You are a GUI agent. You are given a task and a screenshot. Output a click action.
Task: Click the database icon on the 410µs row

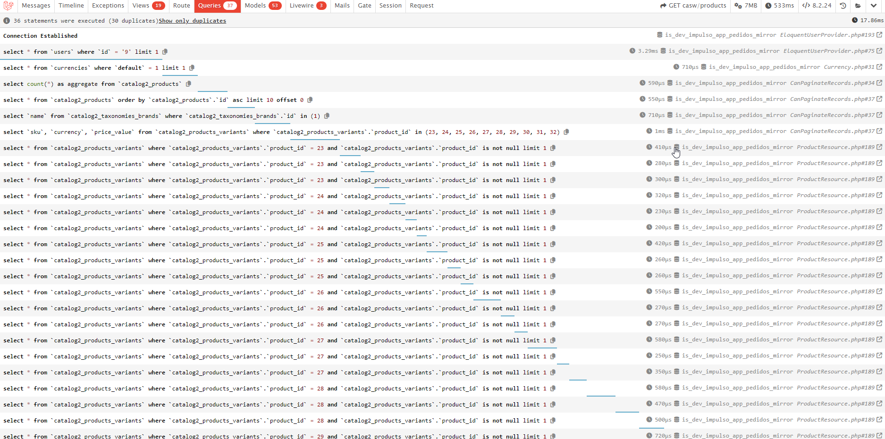pyautogui.click(x=676, y=147)
